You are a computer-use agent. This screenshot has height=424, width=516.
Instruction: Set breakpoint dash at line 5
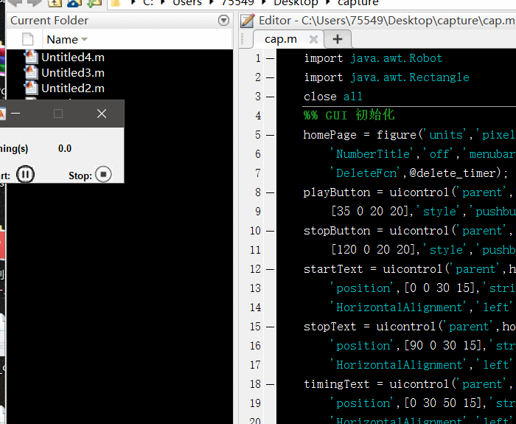pyautogui.click(x=271, y=135)
